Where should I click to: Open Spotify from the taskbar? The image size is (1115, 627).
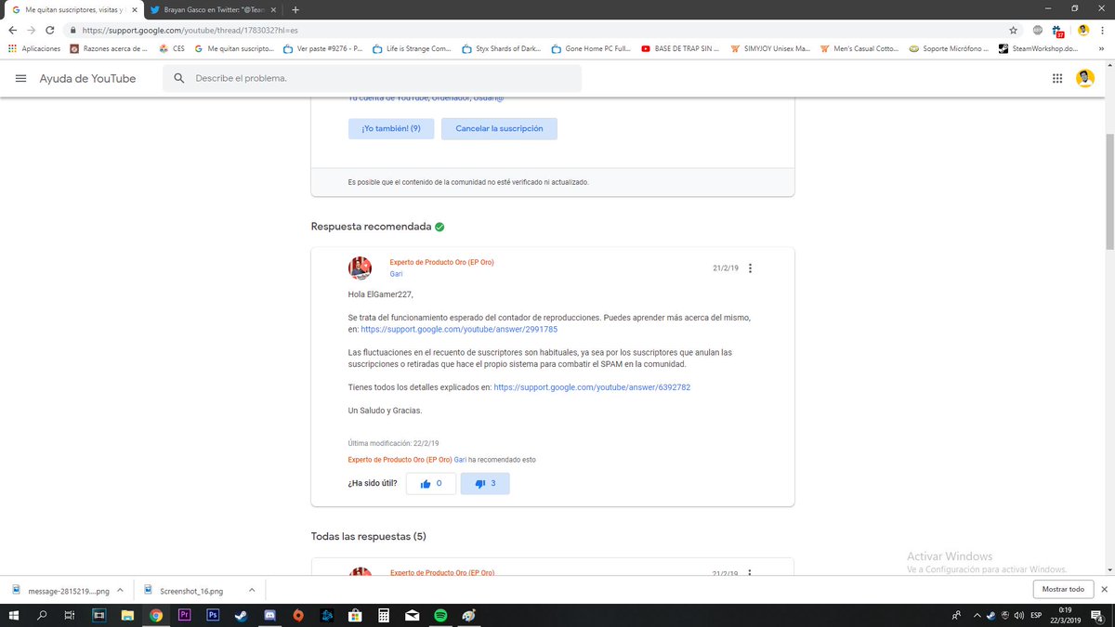pyautogui.click(x=440, y=615)
